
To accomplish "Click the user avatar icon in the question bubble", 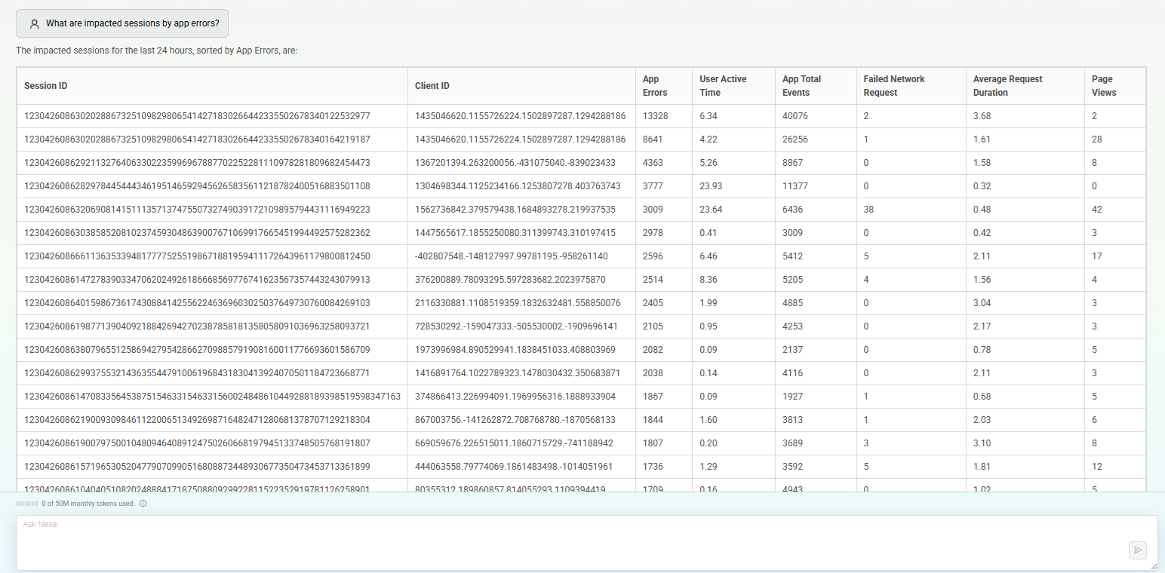I will point(34,23).
